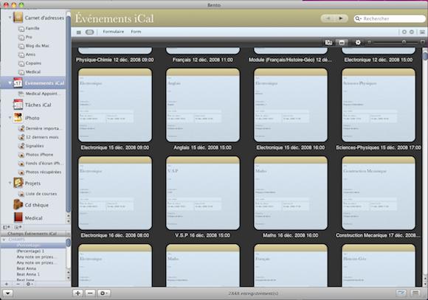428x300 pixels.
Task: Delete record with the minus button
Action: pos(90,293)
